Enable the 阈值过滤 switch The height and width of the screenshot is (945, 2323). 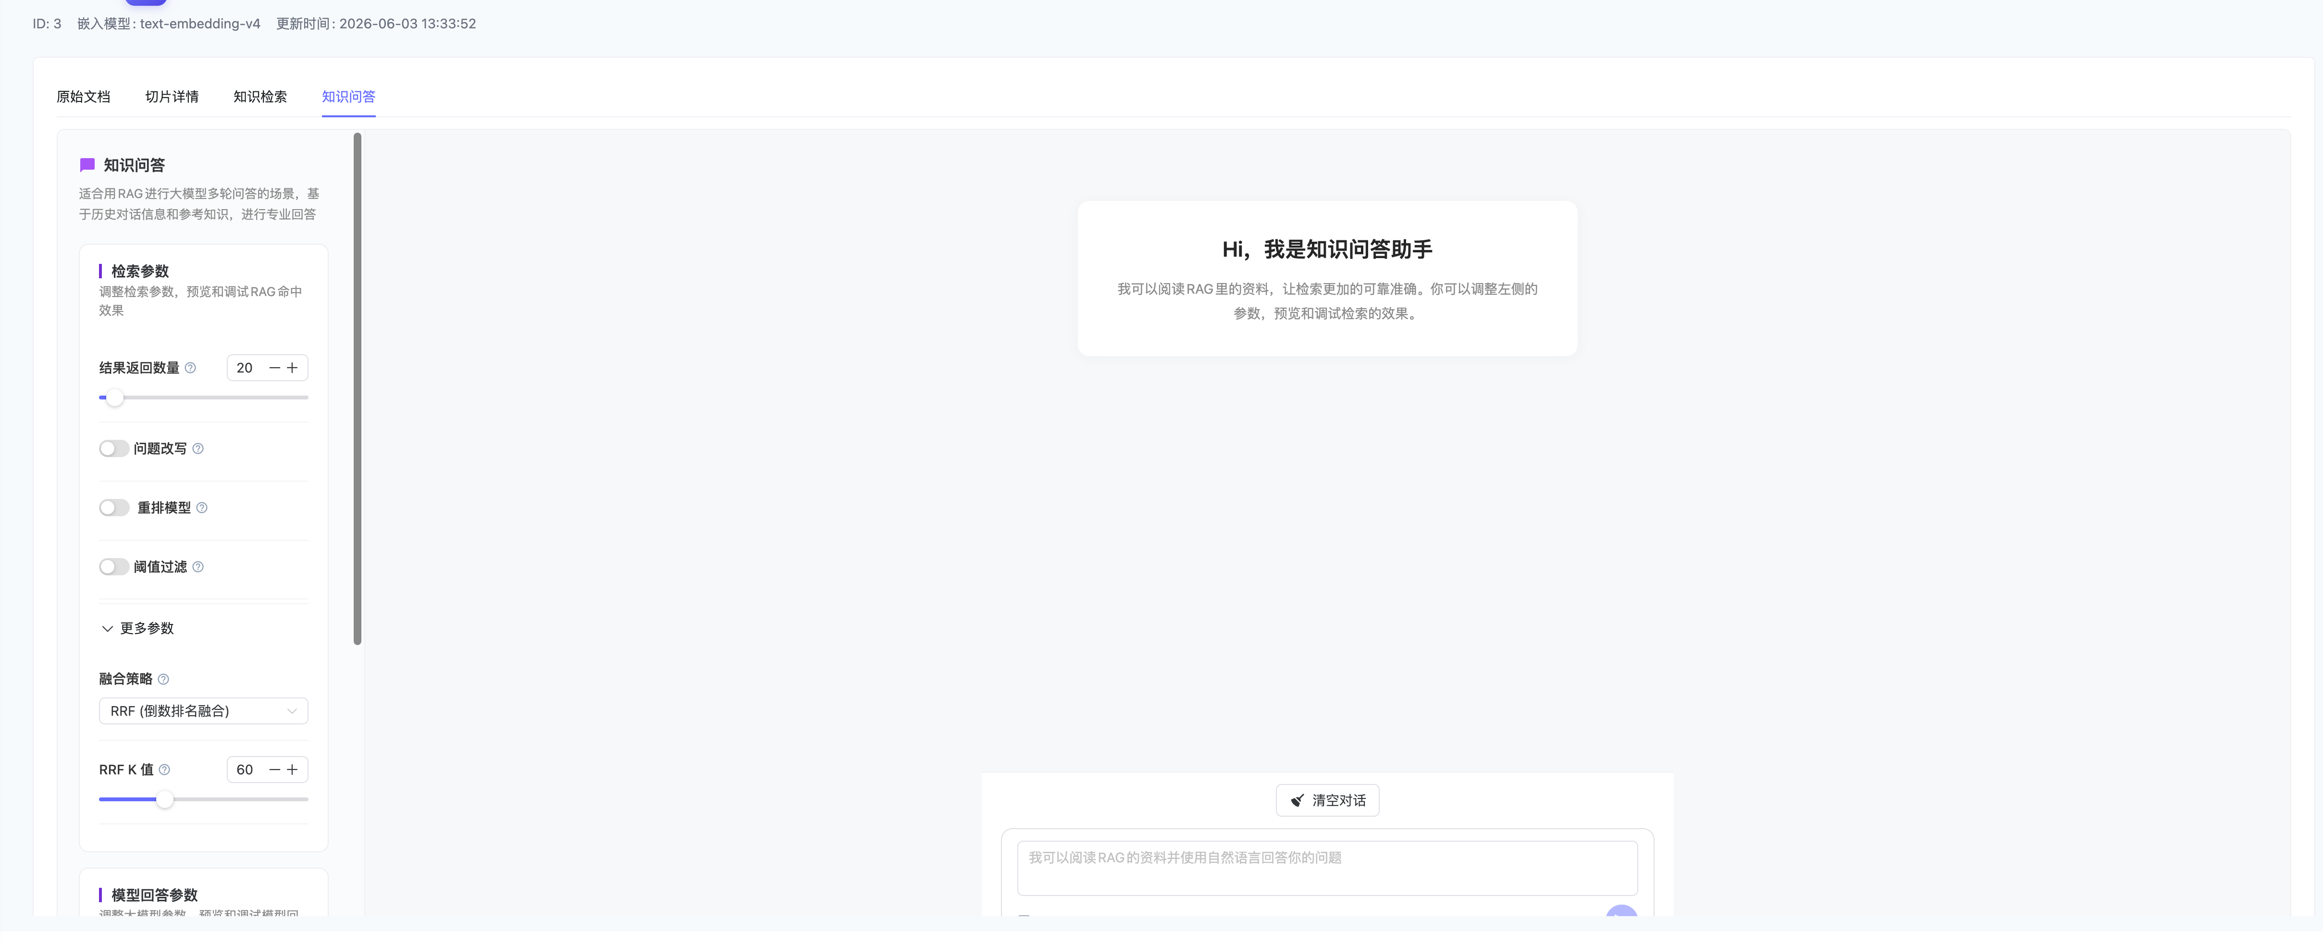[x=113, y=567]
